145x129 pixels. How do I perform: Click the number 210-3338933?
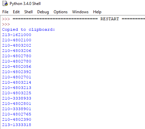[x=17, y=98]
